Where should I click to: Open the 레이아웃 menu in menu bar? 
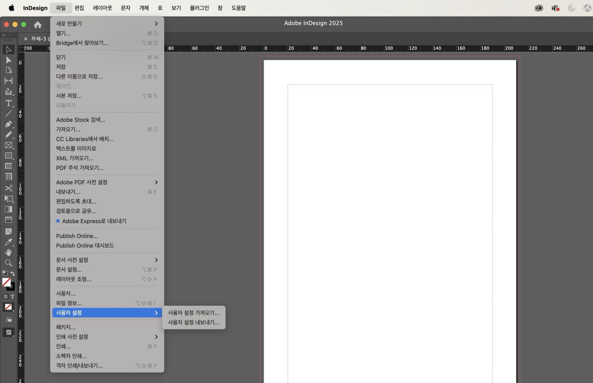(x=102, y=8)
